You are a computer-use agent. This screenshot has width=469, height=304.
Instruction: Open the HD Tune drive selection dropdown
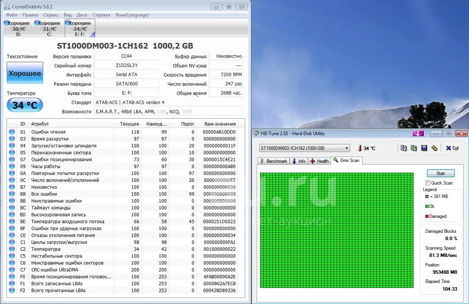(305, 148)
